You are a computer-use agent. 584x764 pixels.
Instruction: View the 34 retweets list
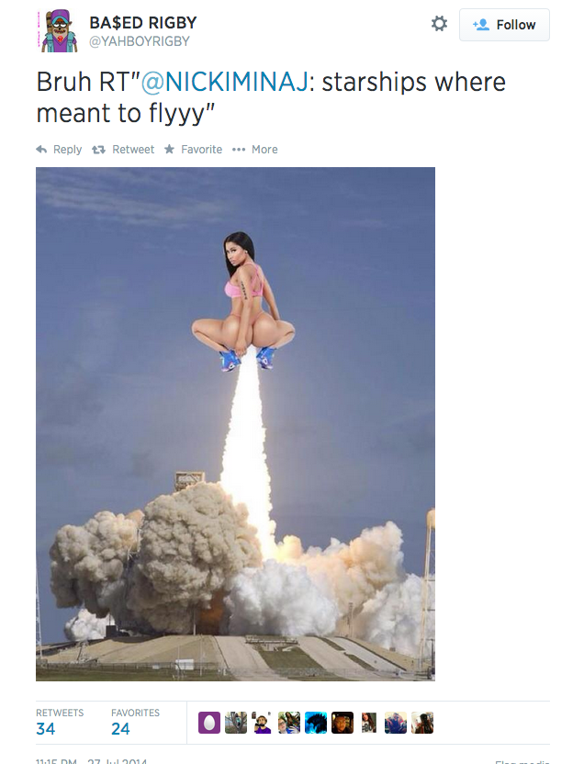[x=60, y=722]
